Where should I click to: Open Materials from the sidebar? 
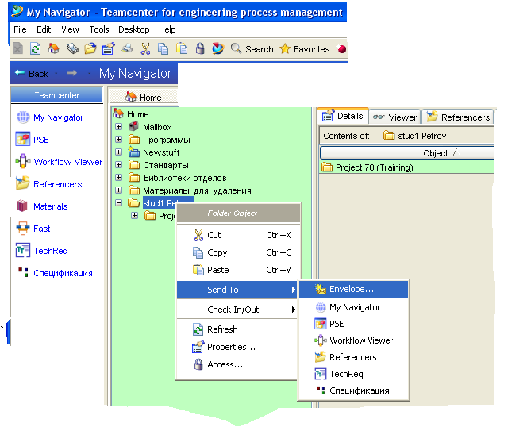[42, 206]
